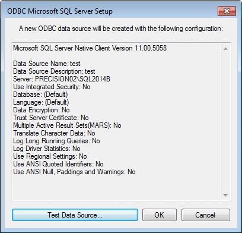Click the 'Log Driver Statistics: No' line
The height and width of the screenshot is (233, 242).
[x=47, y=149]
